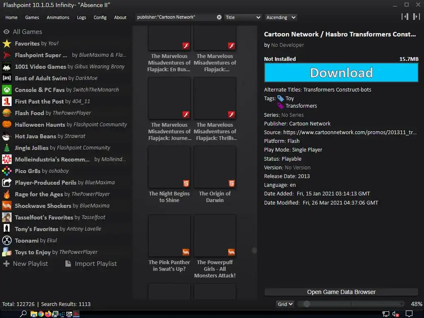This screenshot has width=424, height=318.
Task: Select Powerpuff Girls All Monsters Attack thumbnail
Action: [215, 236]
